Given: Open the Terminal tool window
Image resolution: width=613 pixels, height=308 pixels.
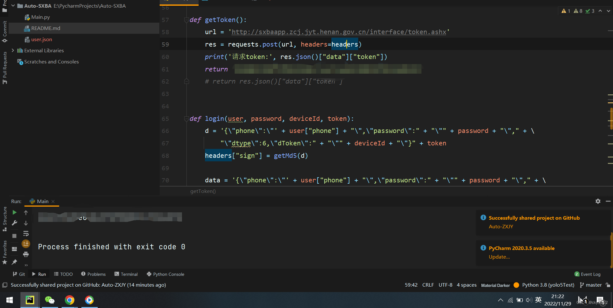Looking at the screenshot, I should (126, 274).
